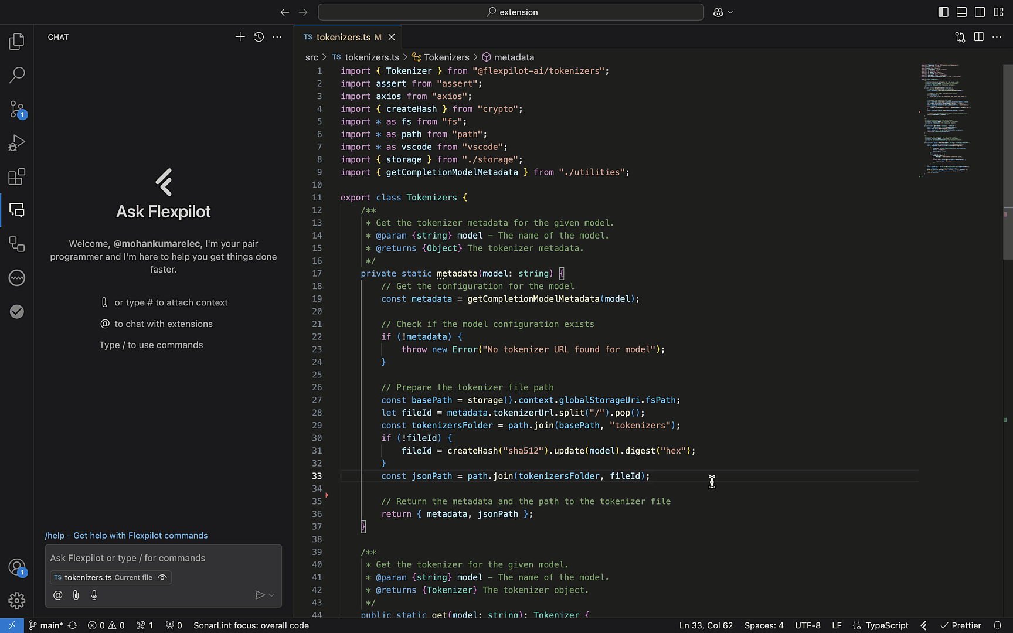1013x633 pixels.
Task: Open the Run and Debug view
Action: tap(16, 142)
